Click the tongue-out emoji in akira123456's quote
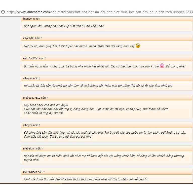The height and width of the screenshot is (193, 193). pyautogui.click(x=162, y=66)
